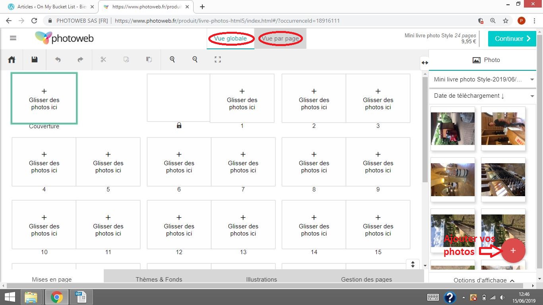
Task: Toggle the side panel with double-arrow handle
Action: click(x=425, y=62)
